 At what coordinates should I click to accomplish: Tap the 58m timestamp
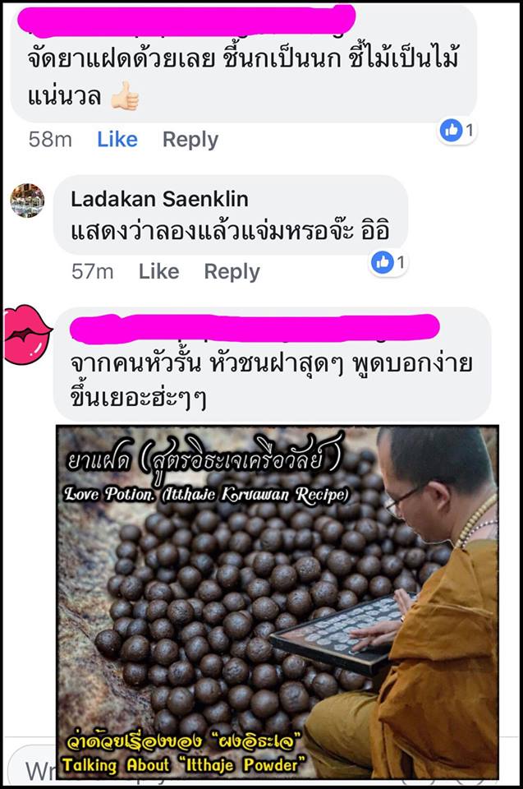(x=50, y=140)
